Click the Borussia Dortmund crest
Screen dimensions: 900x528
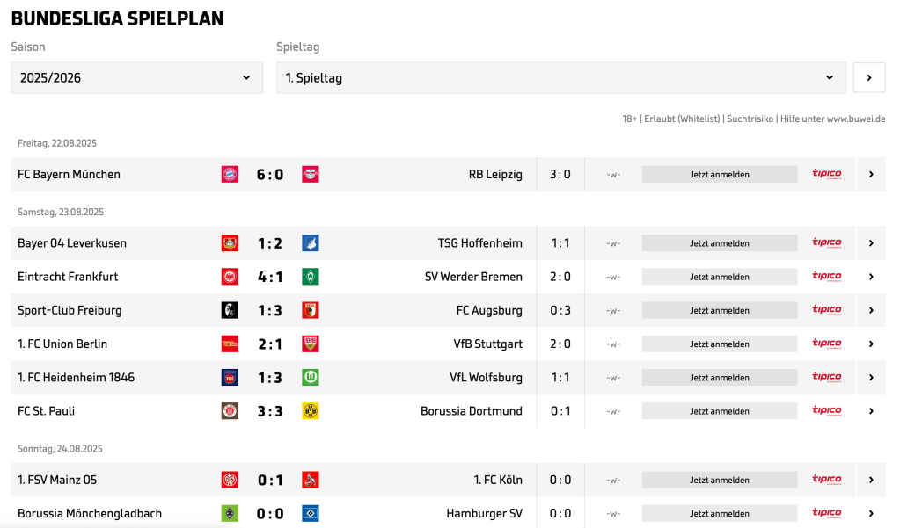pos(311,411)
